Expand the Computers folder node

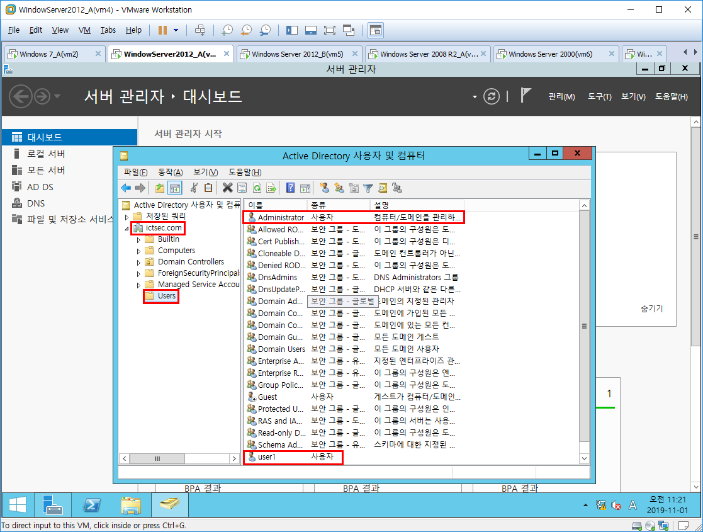coord(138,251)
